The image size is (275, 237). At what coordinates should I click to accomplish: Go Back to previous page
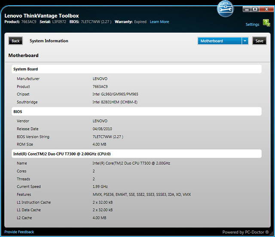pyautogui.click(x=15, y=41)
